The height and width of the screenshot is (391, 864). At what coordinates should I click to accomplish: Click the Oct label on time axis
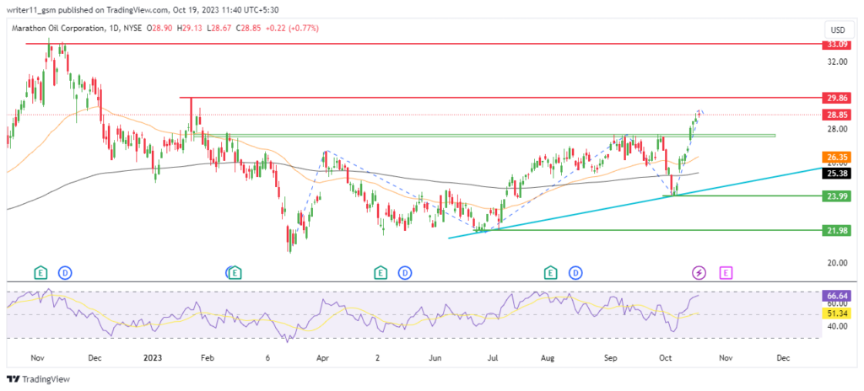666,358
